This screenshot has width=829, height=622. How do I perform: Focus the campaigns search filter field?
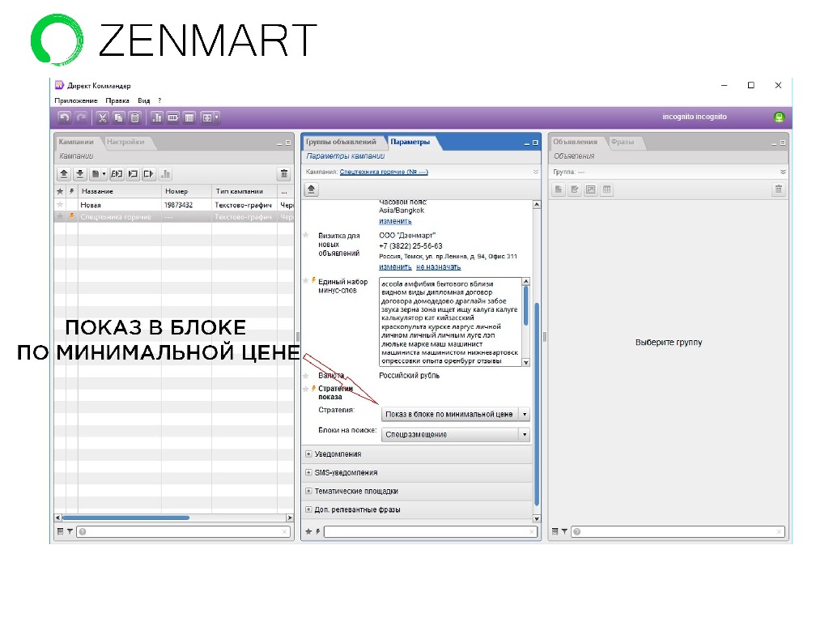[x=184, y=531]
